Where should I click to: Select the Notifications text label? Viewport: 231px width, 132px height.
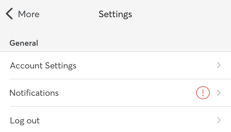[34, 93]
